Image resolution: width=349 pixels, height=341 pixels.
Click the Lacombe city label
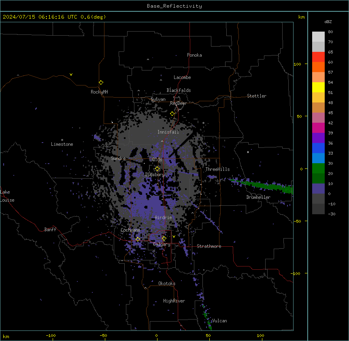point(182,77)
